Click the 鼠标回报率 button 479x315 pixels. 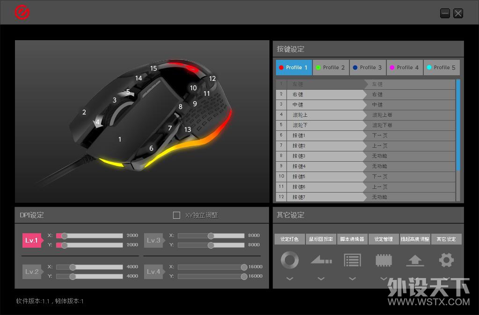321,239
